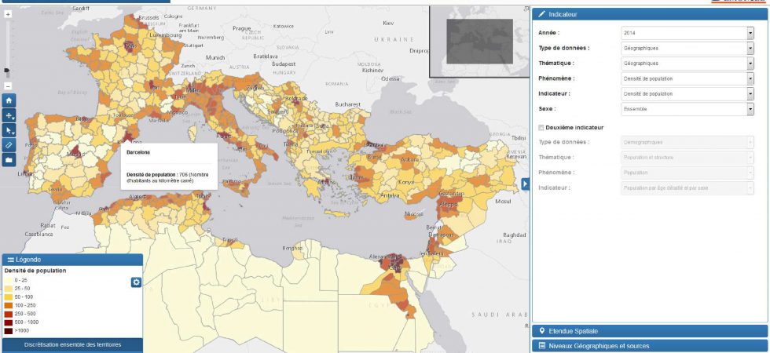Screen dimensions: 770x353
Task: Open the Phénomène dropdown
Action: pyautogui.click(x=687, y=78)
